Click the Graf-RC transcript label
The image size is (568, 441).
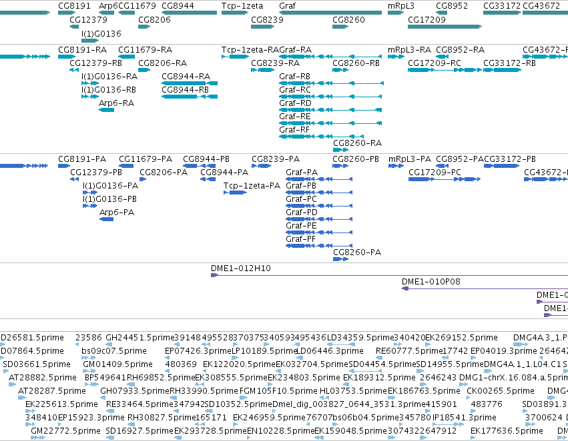click(295, 90)
